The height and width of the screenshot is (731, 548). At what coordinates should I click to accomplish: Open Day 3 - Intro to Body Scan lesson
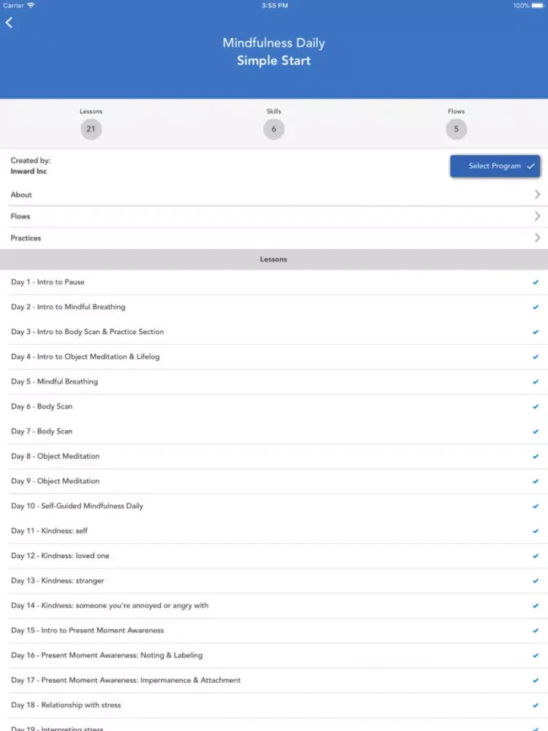tap(88, 332)
